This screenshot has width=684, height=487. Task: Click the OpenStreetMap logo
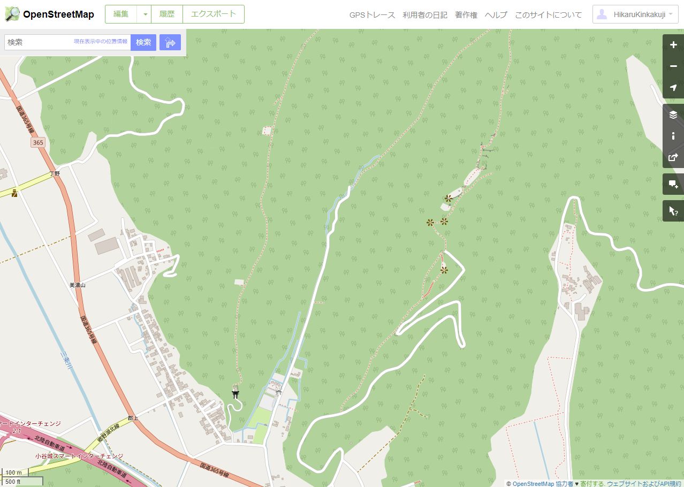[x=49, y=14]
